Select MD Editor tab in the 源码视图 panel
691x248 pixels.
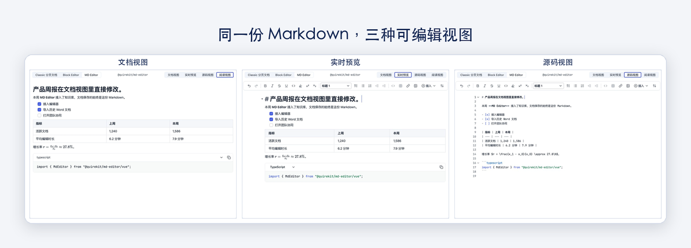(x=516, y=75)
